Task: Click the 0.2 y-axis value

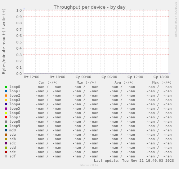Action: [x=19, y=61]
